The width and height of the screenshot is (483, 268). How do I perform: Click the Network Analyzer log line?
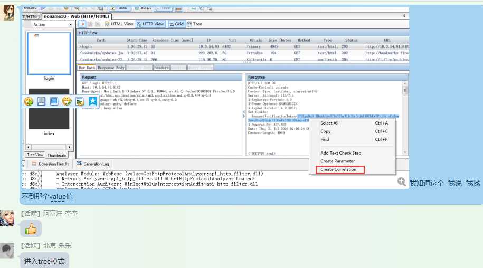pos(156,179)
